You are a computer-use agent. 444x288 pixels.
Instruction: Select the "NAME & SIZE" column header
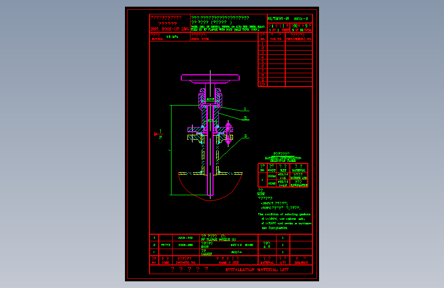(x=229, y=263)
